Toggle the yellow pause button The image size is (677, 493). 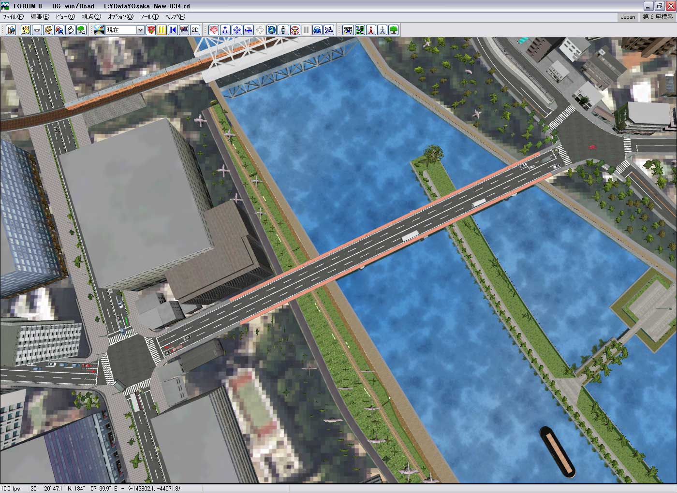(x=162, y=30)
